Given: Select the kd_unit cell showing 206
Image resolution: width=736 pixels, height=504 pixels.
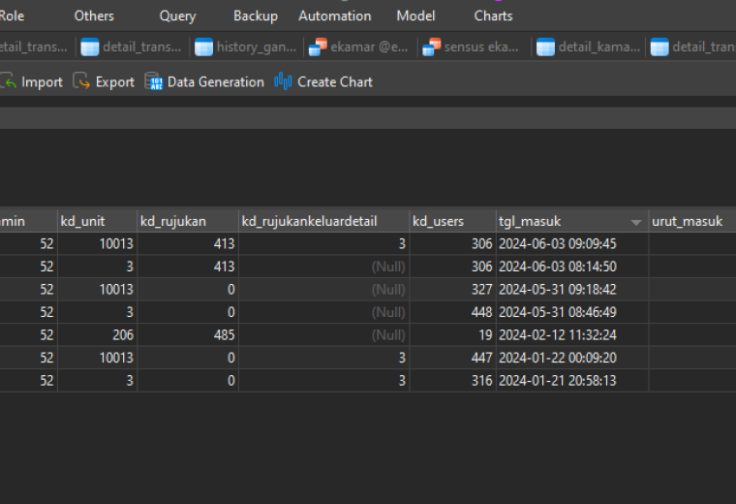Looking at the screenshot, I should [x=97, y=335].
